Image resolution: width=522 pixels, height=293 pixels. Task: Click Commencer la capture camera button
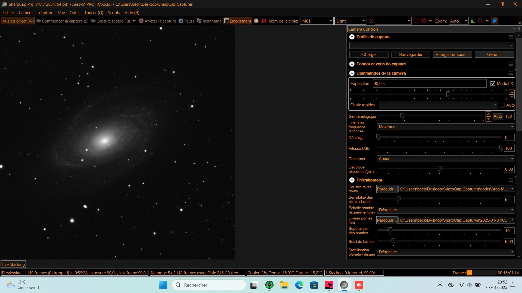(62, 21)
